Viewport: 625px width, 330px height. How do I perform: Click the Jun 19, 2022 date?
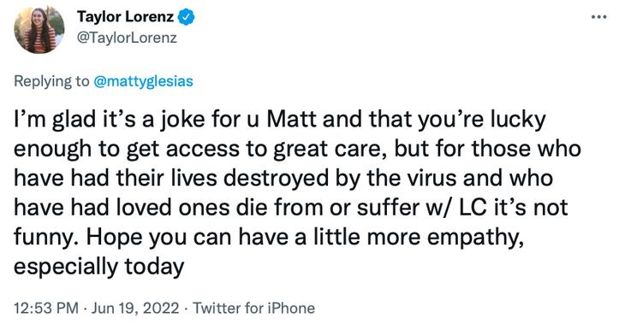coord(135,308)
